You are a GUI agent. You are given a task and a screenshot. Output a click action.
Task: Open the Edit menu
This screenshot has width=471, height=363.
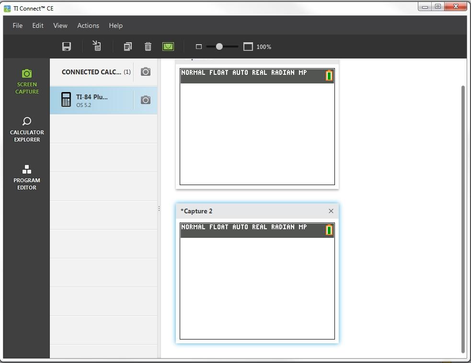(x=38, y=25)
